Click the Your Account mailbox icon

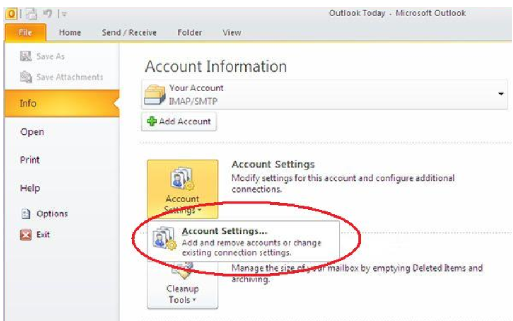155,94
